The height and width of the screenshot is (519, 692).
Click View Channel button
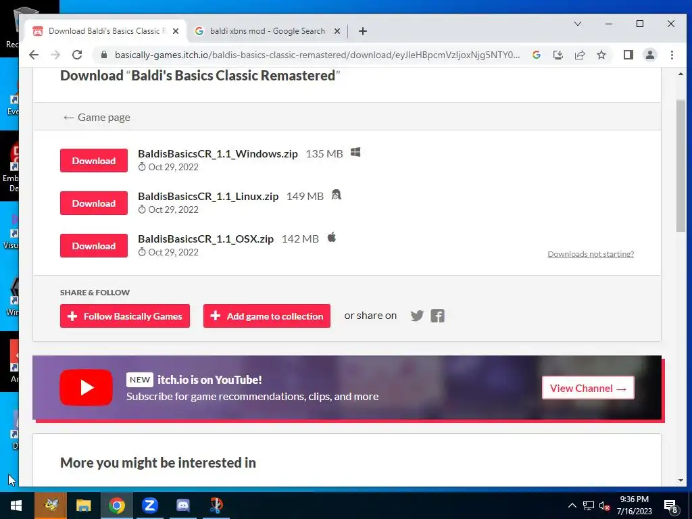coord(588,388)
